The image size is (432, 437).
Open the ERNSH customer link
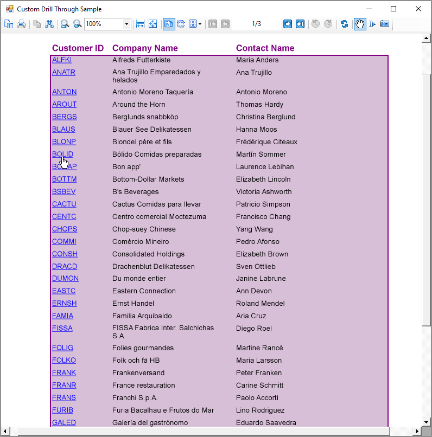click(65, 303)
